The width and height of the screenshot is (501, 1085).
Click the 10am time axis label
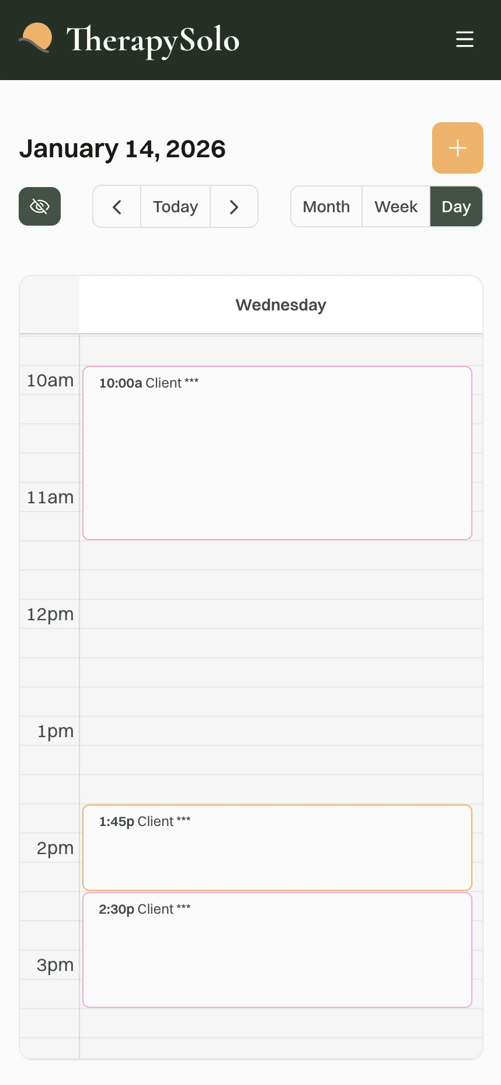click(x=50, y=381)
